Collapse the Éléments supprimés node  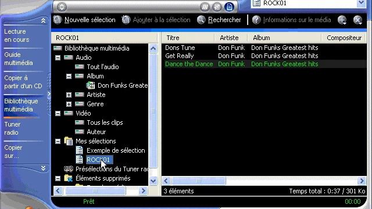click(x=58, y=178)
